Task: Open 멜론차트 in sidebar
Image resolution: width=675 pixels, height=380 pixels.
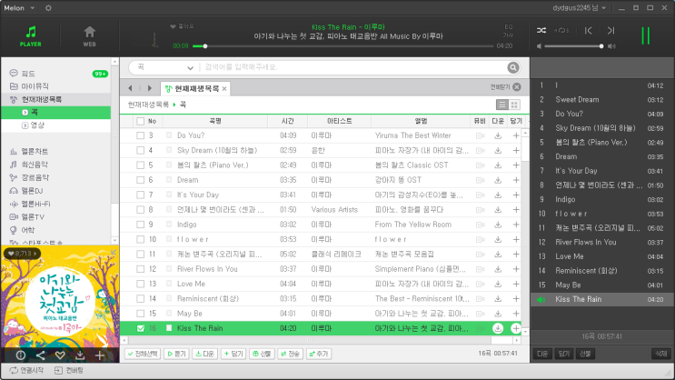Action: pos(29,152)
